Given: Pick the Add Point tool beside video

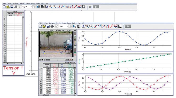Looking at the screenshot, I should tap(75, 34).
